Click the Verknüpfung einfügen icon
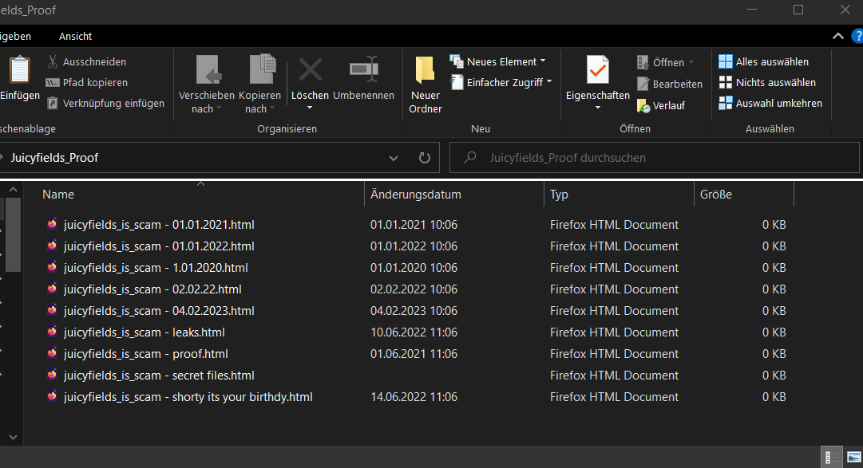This screenshot has height=468, width=863. coord(52,103)
